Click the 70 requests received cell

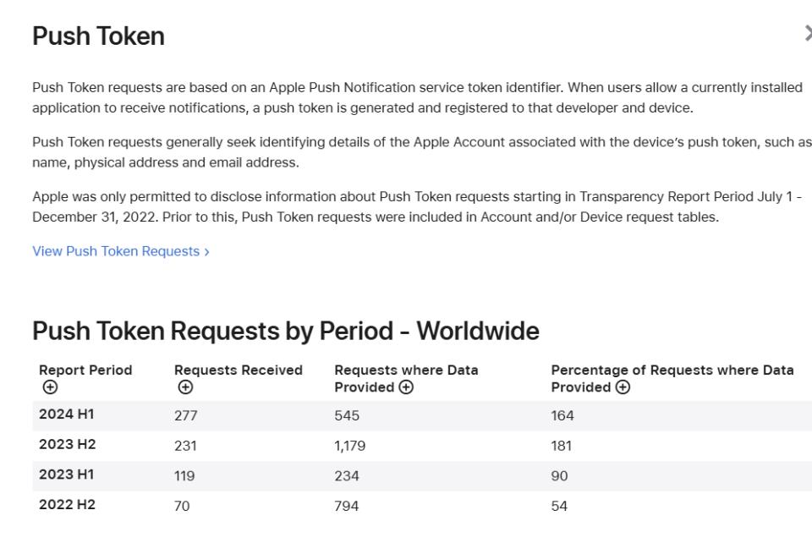pos(182,506)
